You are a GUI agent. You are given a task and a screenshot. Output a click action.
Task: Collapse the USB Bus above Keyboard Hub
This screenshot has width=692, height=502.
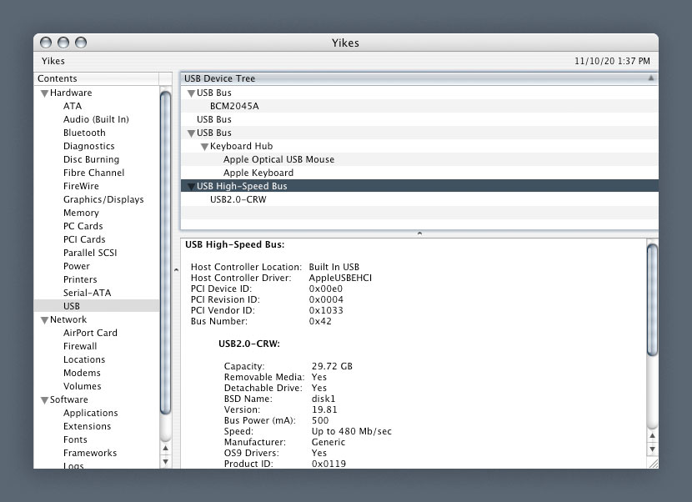(191, 133)
